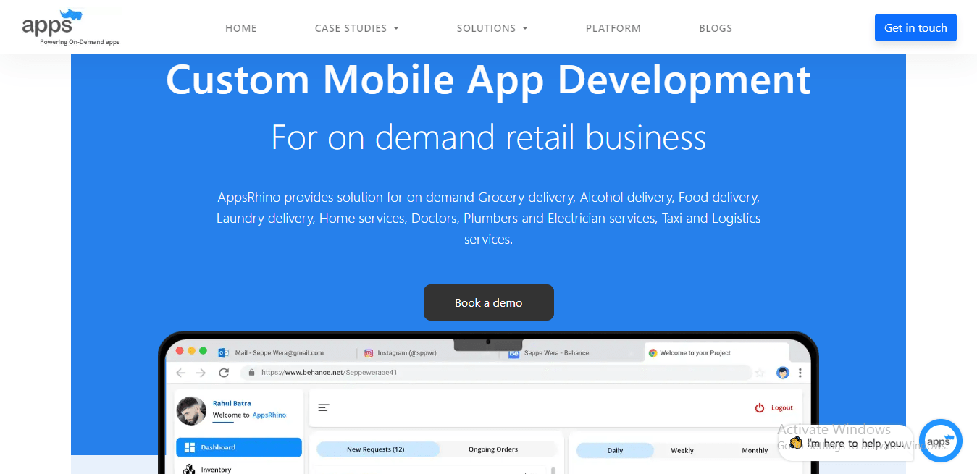Open the dashboard hamburger menu icon
Viewport: 977px width, 474px height.
(323, 407)
